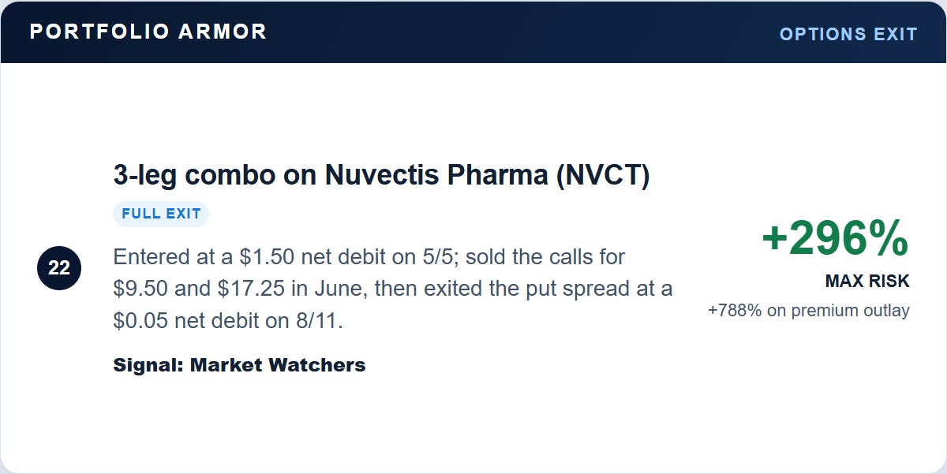Select the FULL EXIT pill badge
This screenshot has width=947, height=474.
(x=162, y=214)
